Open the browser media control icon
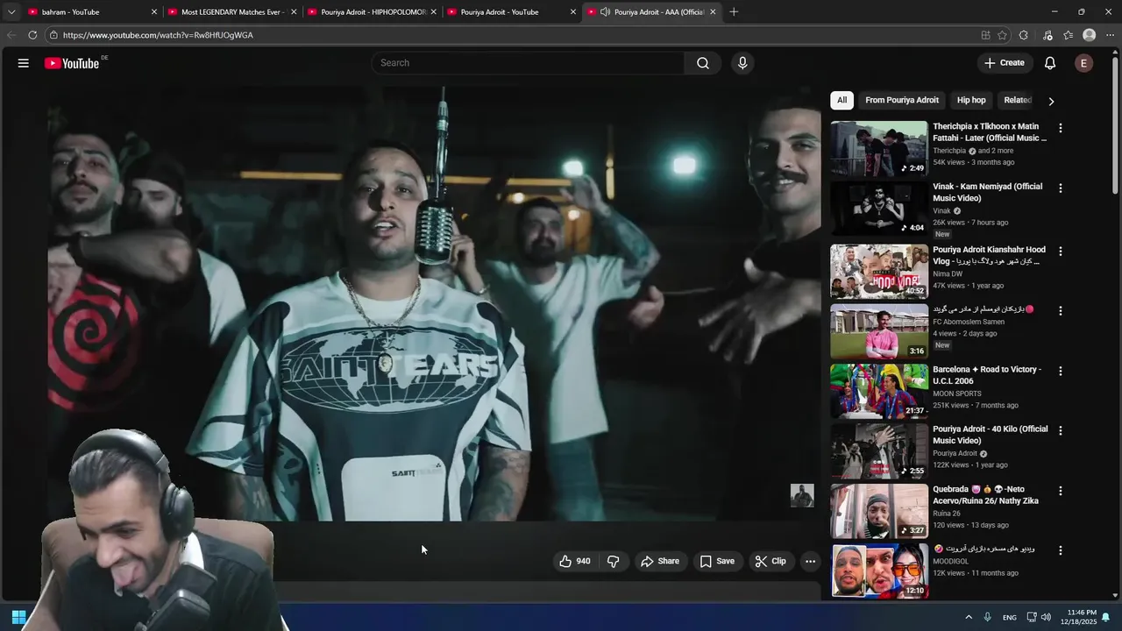 [1047, 35]
